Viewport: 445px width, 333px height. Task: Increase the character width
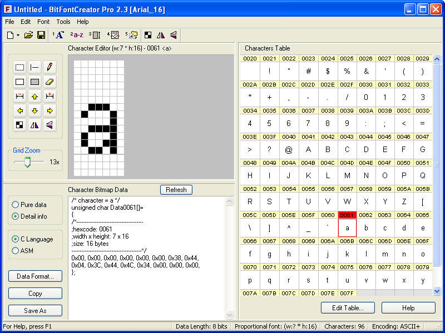(48, 96)
